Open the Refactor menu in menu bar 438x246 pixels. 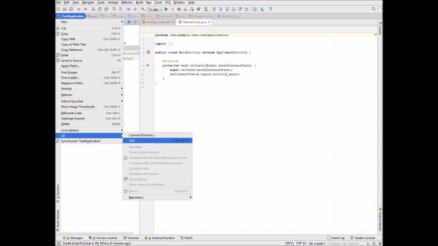127,3
